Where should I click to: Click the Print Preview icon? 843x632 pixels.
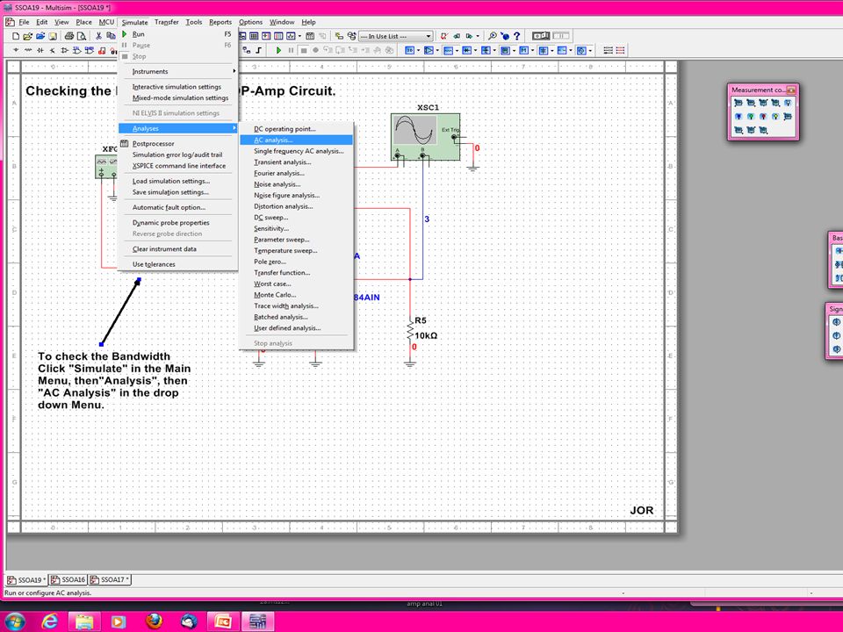[x=81, y=36]
